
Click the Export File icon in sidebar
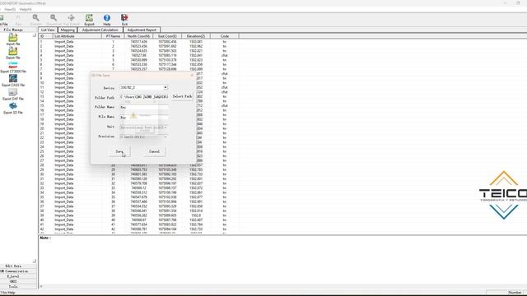point(13,53)
